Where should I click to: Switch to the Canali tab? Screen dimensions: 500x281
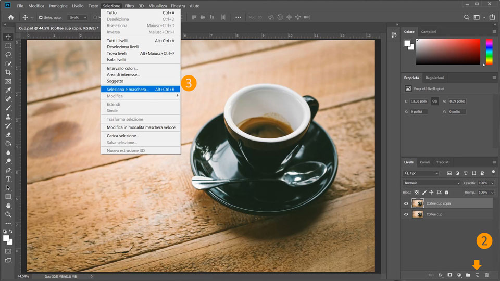click(x=425, y=162)
